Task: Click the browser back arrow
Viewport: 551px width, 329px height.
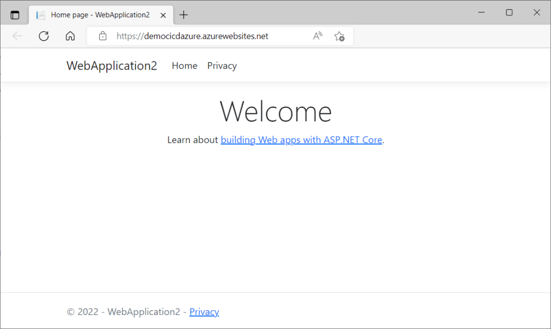Action: 17,36
